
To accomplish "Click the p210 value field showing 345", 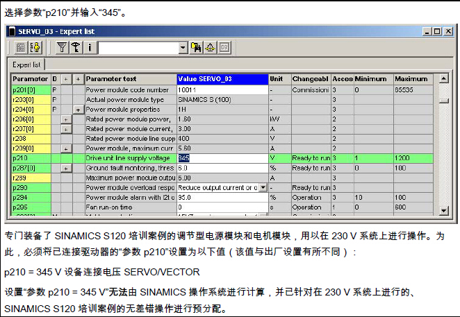I will [222, 158].
